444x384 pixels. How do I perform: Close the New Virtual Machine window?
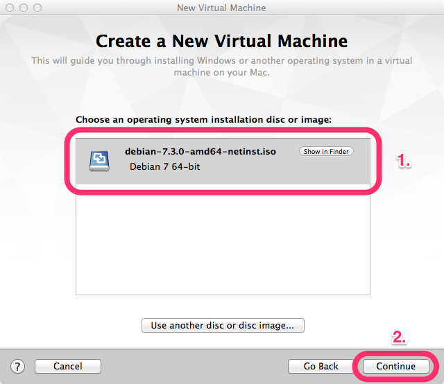pyautogui.click(x=10, y=8)
